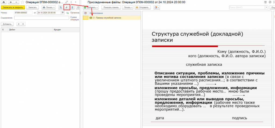Move the row down with the arrow button

[x=23, y=24]
